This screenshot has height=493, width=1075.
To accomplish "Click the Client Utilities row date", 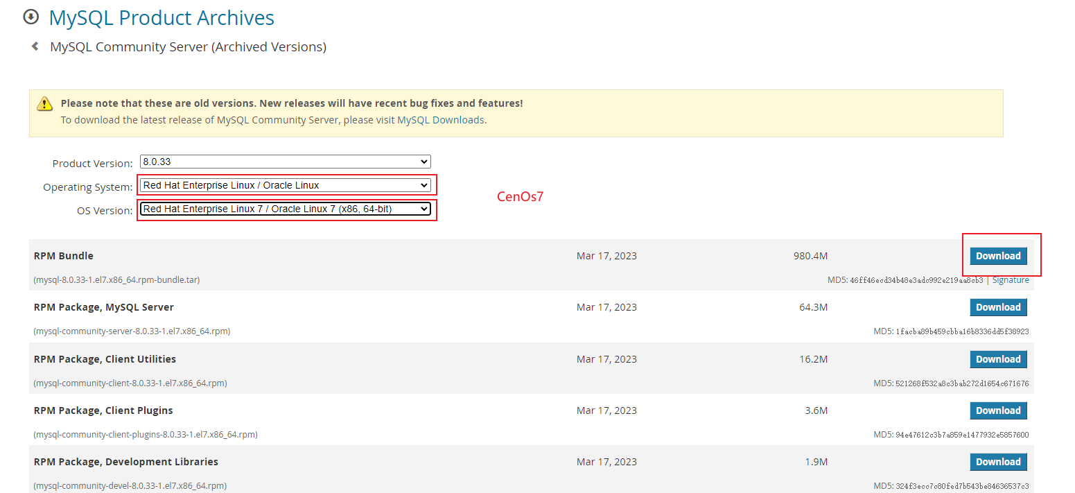I will point(606,359).
